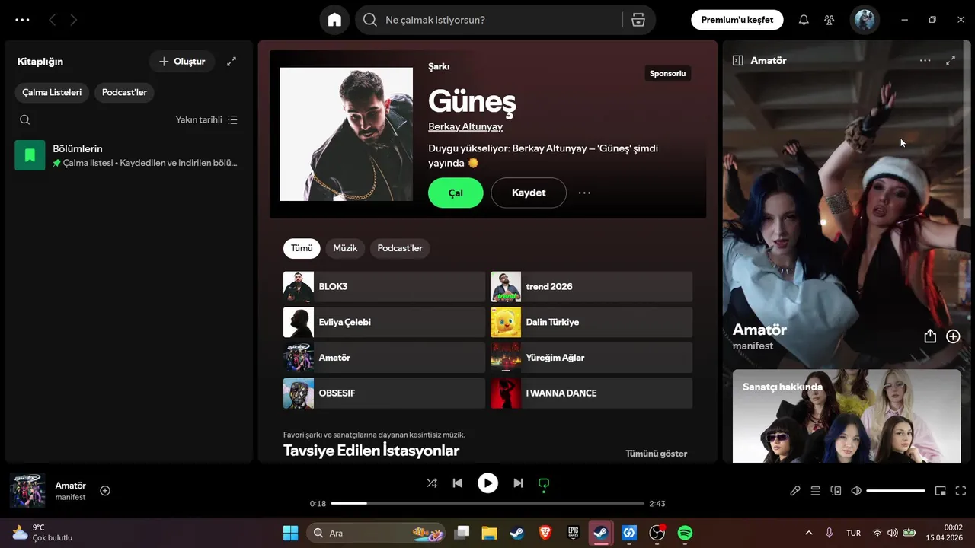Share the Amatör track

pyautogui.click(x=929, y=336)
